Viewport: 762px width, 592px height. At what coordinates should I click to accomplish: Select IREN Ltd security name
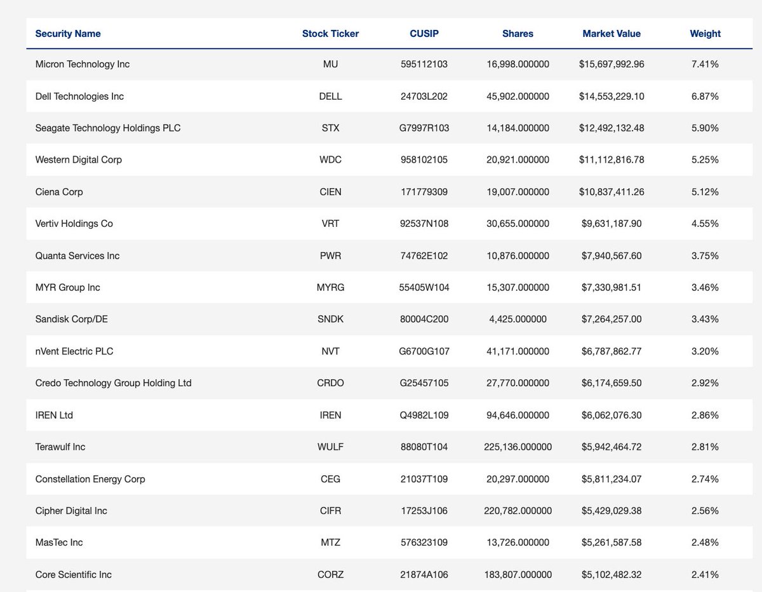tap(54, 415)
